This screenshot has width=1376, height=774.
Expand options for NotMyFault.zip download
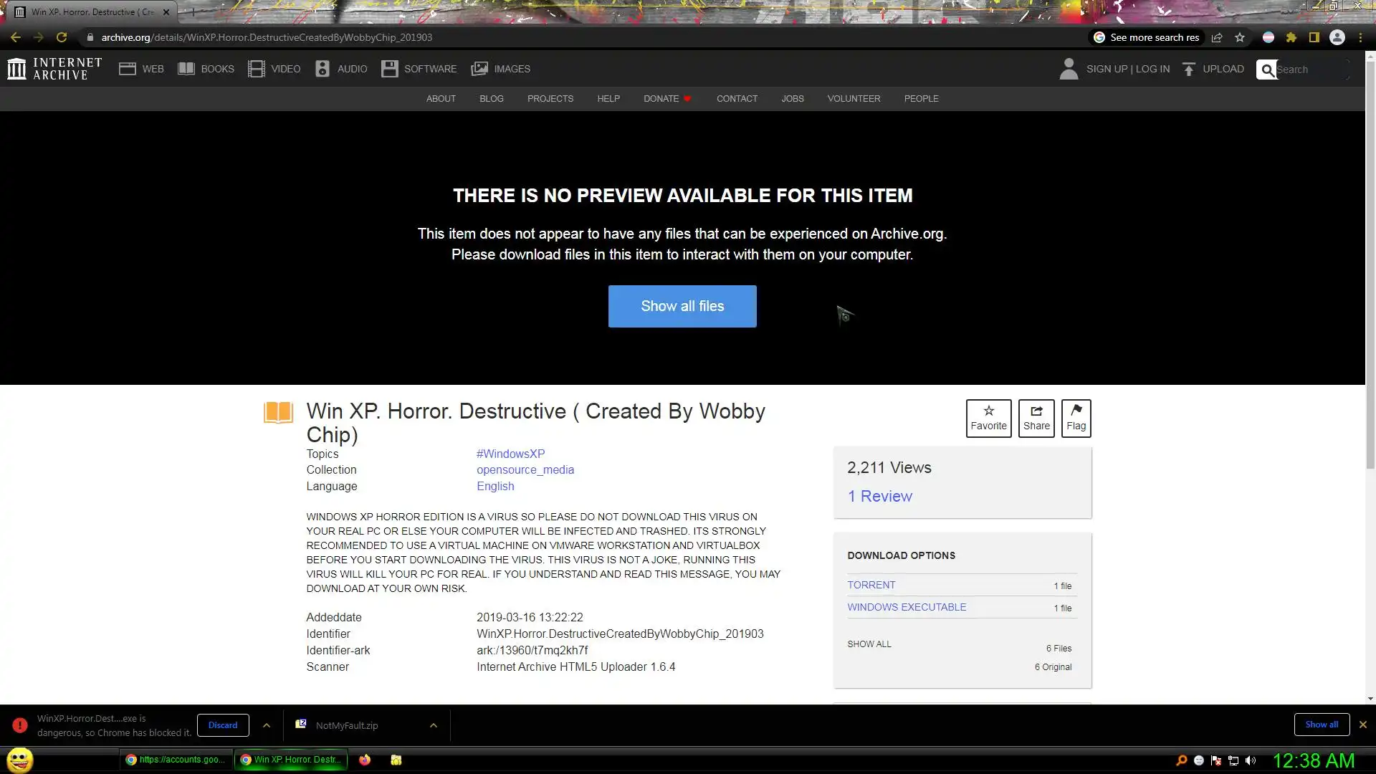[x=434, y=725]
